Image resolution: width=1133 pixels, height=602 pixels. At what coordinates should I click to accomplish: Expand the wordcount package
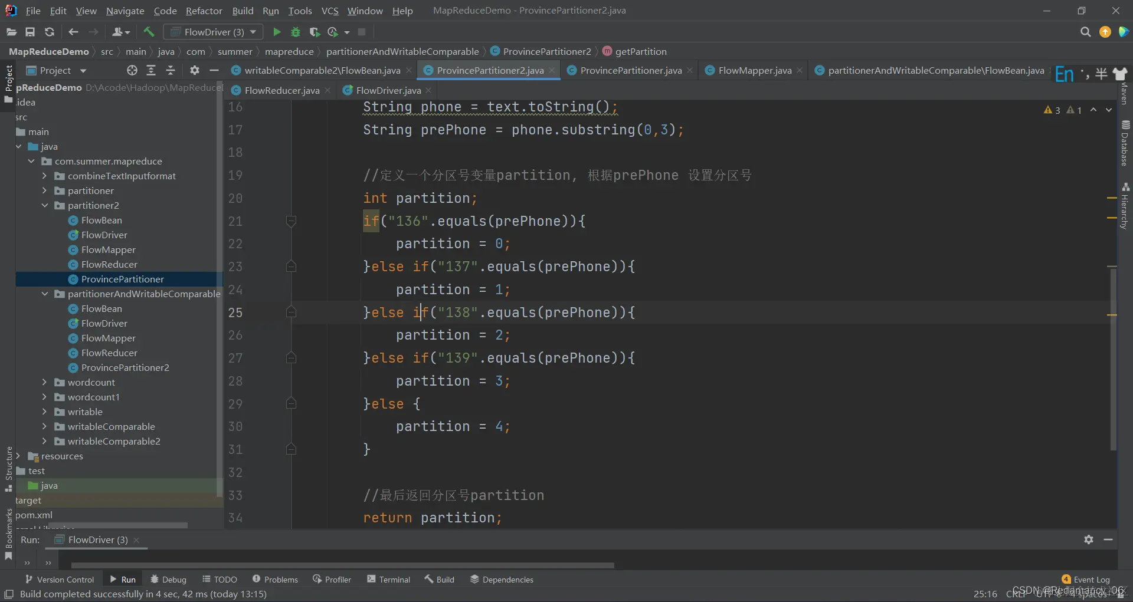coord(44,382)
